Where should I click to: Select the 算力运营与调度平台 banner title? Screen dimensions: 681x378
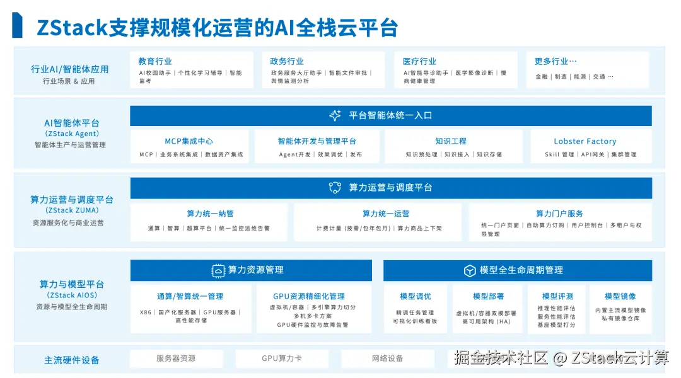(x=390, y=188)
